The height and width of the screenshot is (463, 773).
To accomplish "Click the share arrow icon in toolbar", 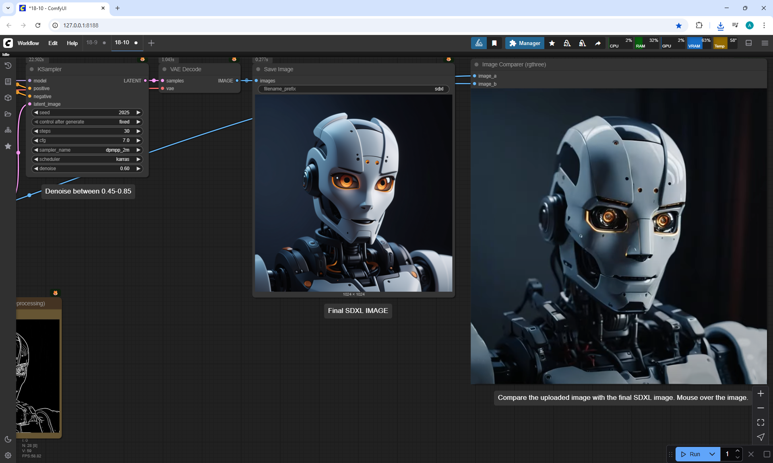I will [x=598, y=43].
